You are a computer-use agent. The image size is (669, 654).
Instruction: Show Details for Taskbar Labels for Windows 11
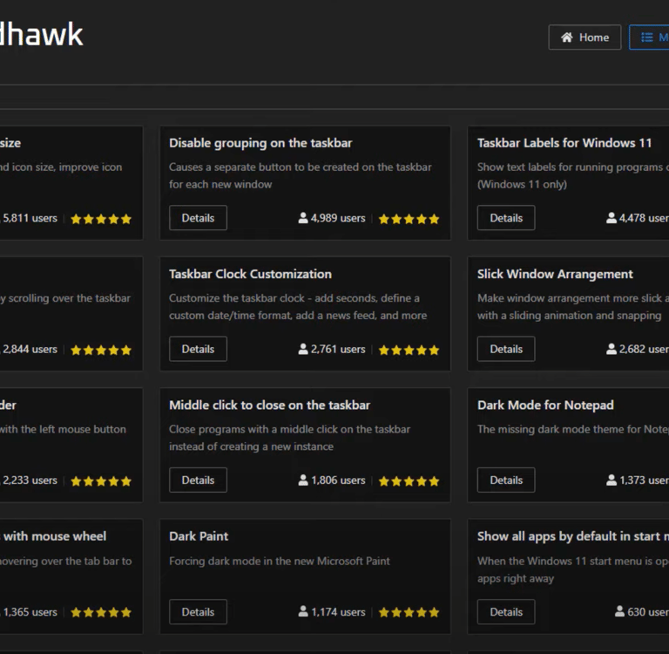click(506, 218)
